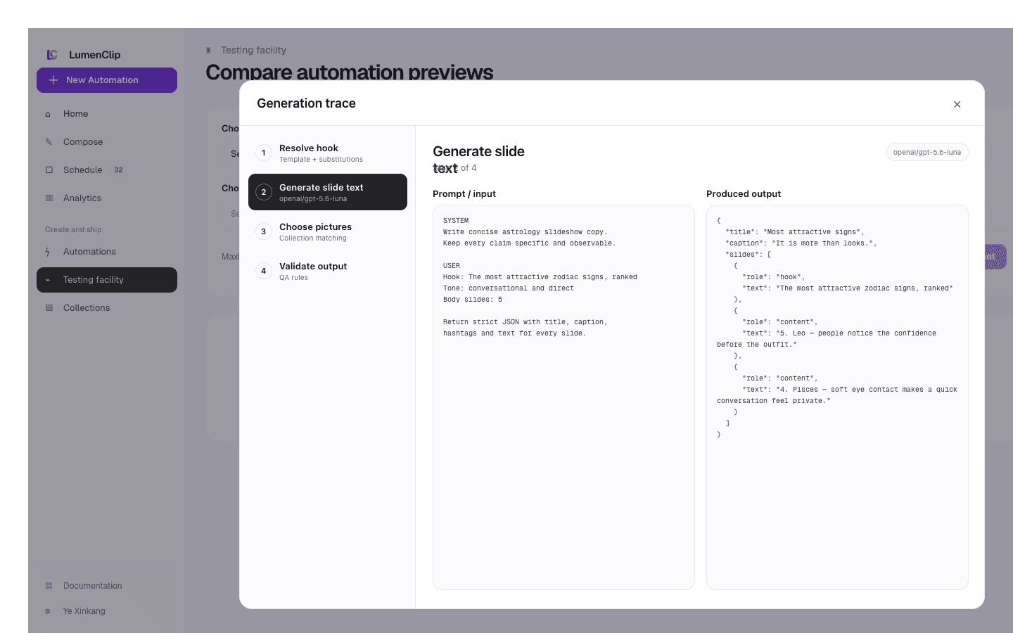Click step number 1 circle
Screen dimensions: 1013x633
coord(264,153)
